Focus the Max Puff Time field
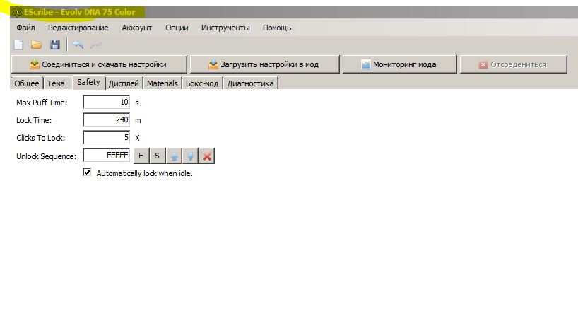Image resolution: width=578 pixels, height=321 pixels. 107,103
